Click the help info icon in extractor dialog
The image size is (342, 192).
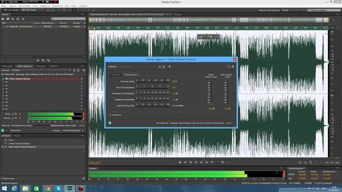[233, 67]
